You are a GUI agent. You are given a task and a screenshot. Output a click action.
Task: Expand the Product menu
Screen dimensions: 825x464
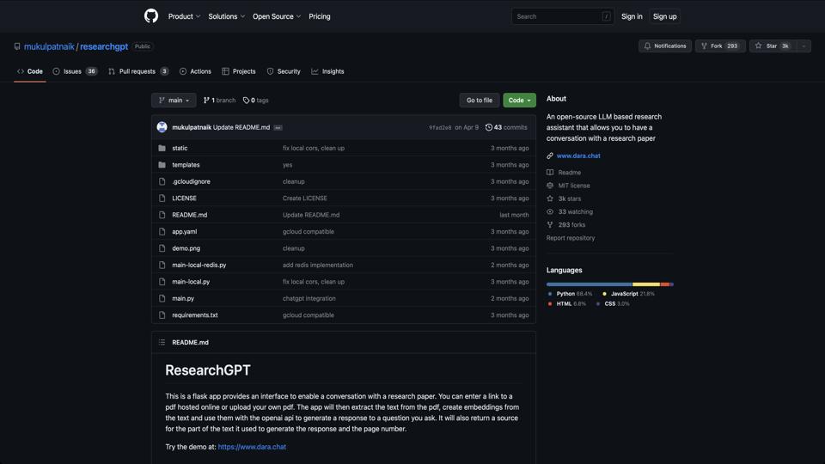coord(184,16)
